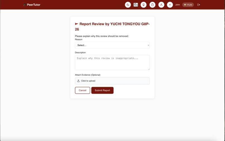Click the red flag icon in heading
The height and width of the screenshot is (141, 225).
point(76,24)
